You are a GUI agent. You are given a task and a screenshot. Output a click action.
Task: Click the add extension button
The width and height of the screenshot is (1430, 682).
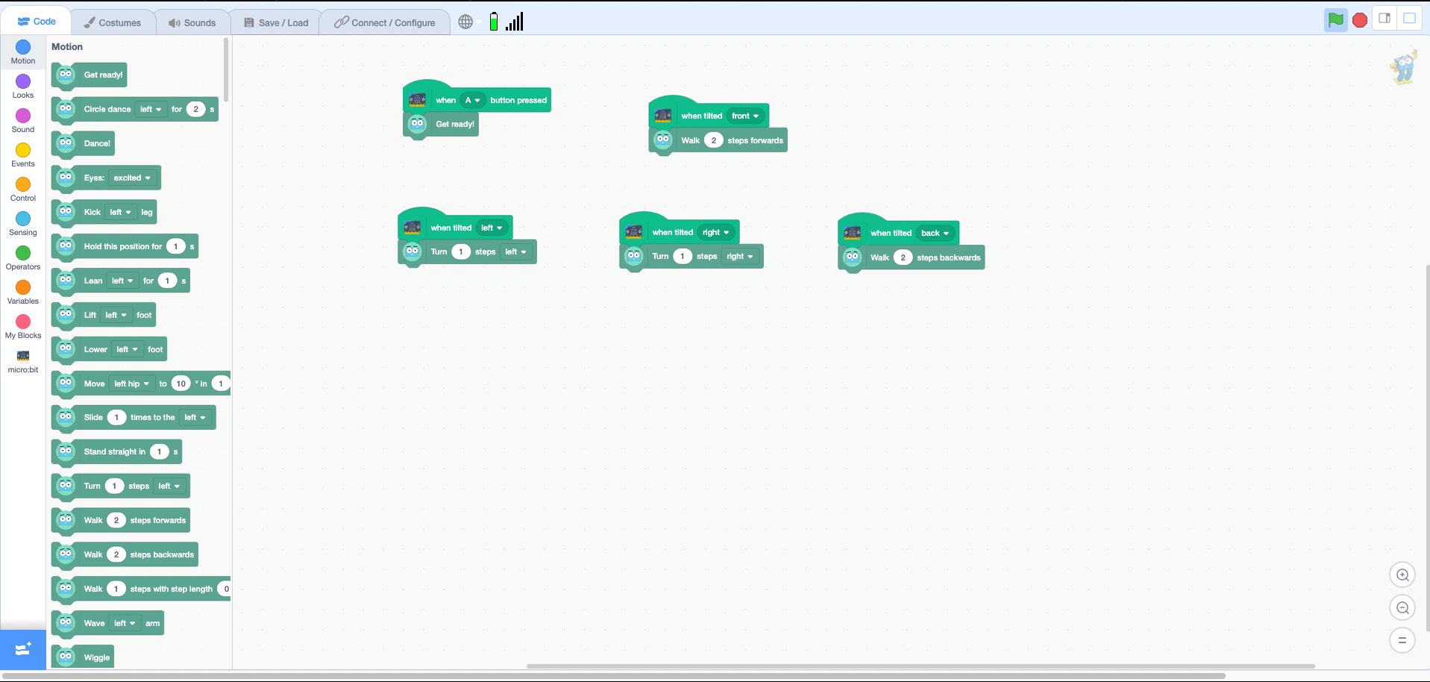coord(23,648)
